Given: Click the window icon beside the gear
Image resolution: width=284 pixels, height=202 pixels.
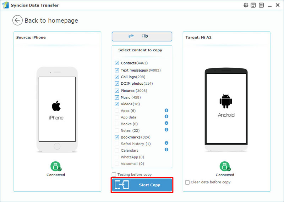Looking at the screenshot, I should pyautogui.click(x=253, y=5).
